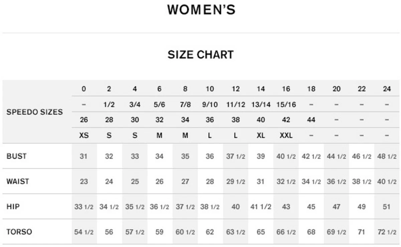This screenshot has width=401, height=247.
Task: Select the XS size label
Action: (x=84, y=136)
